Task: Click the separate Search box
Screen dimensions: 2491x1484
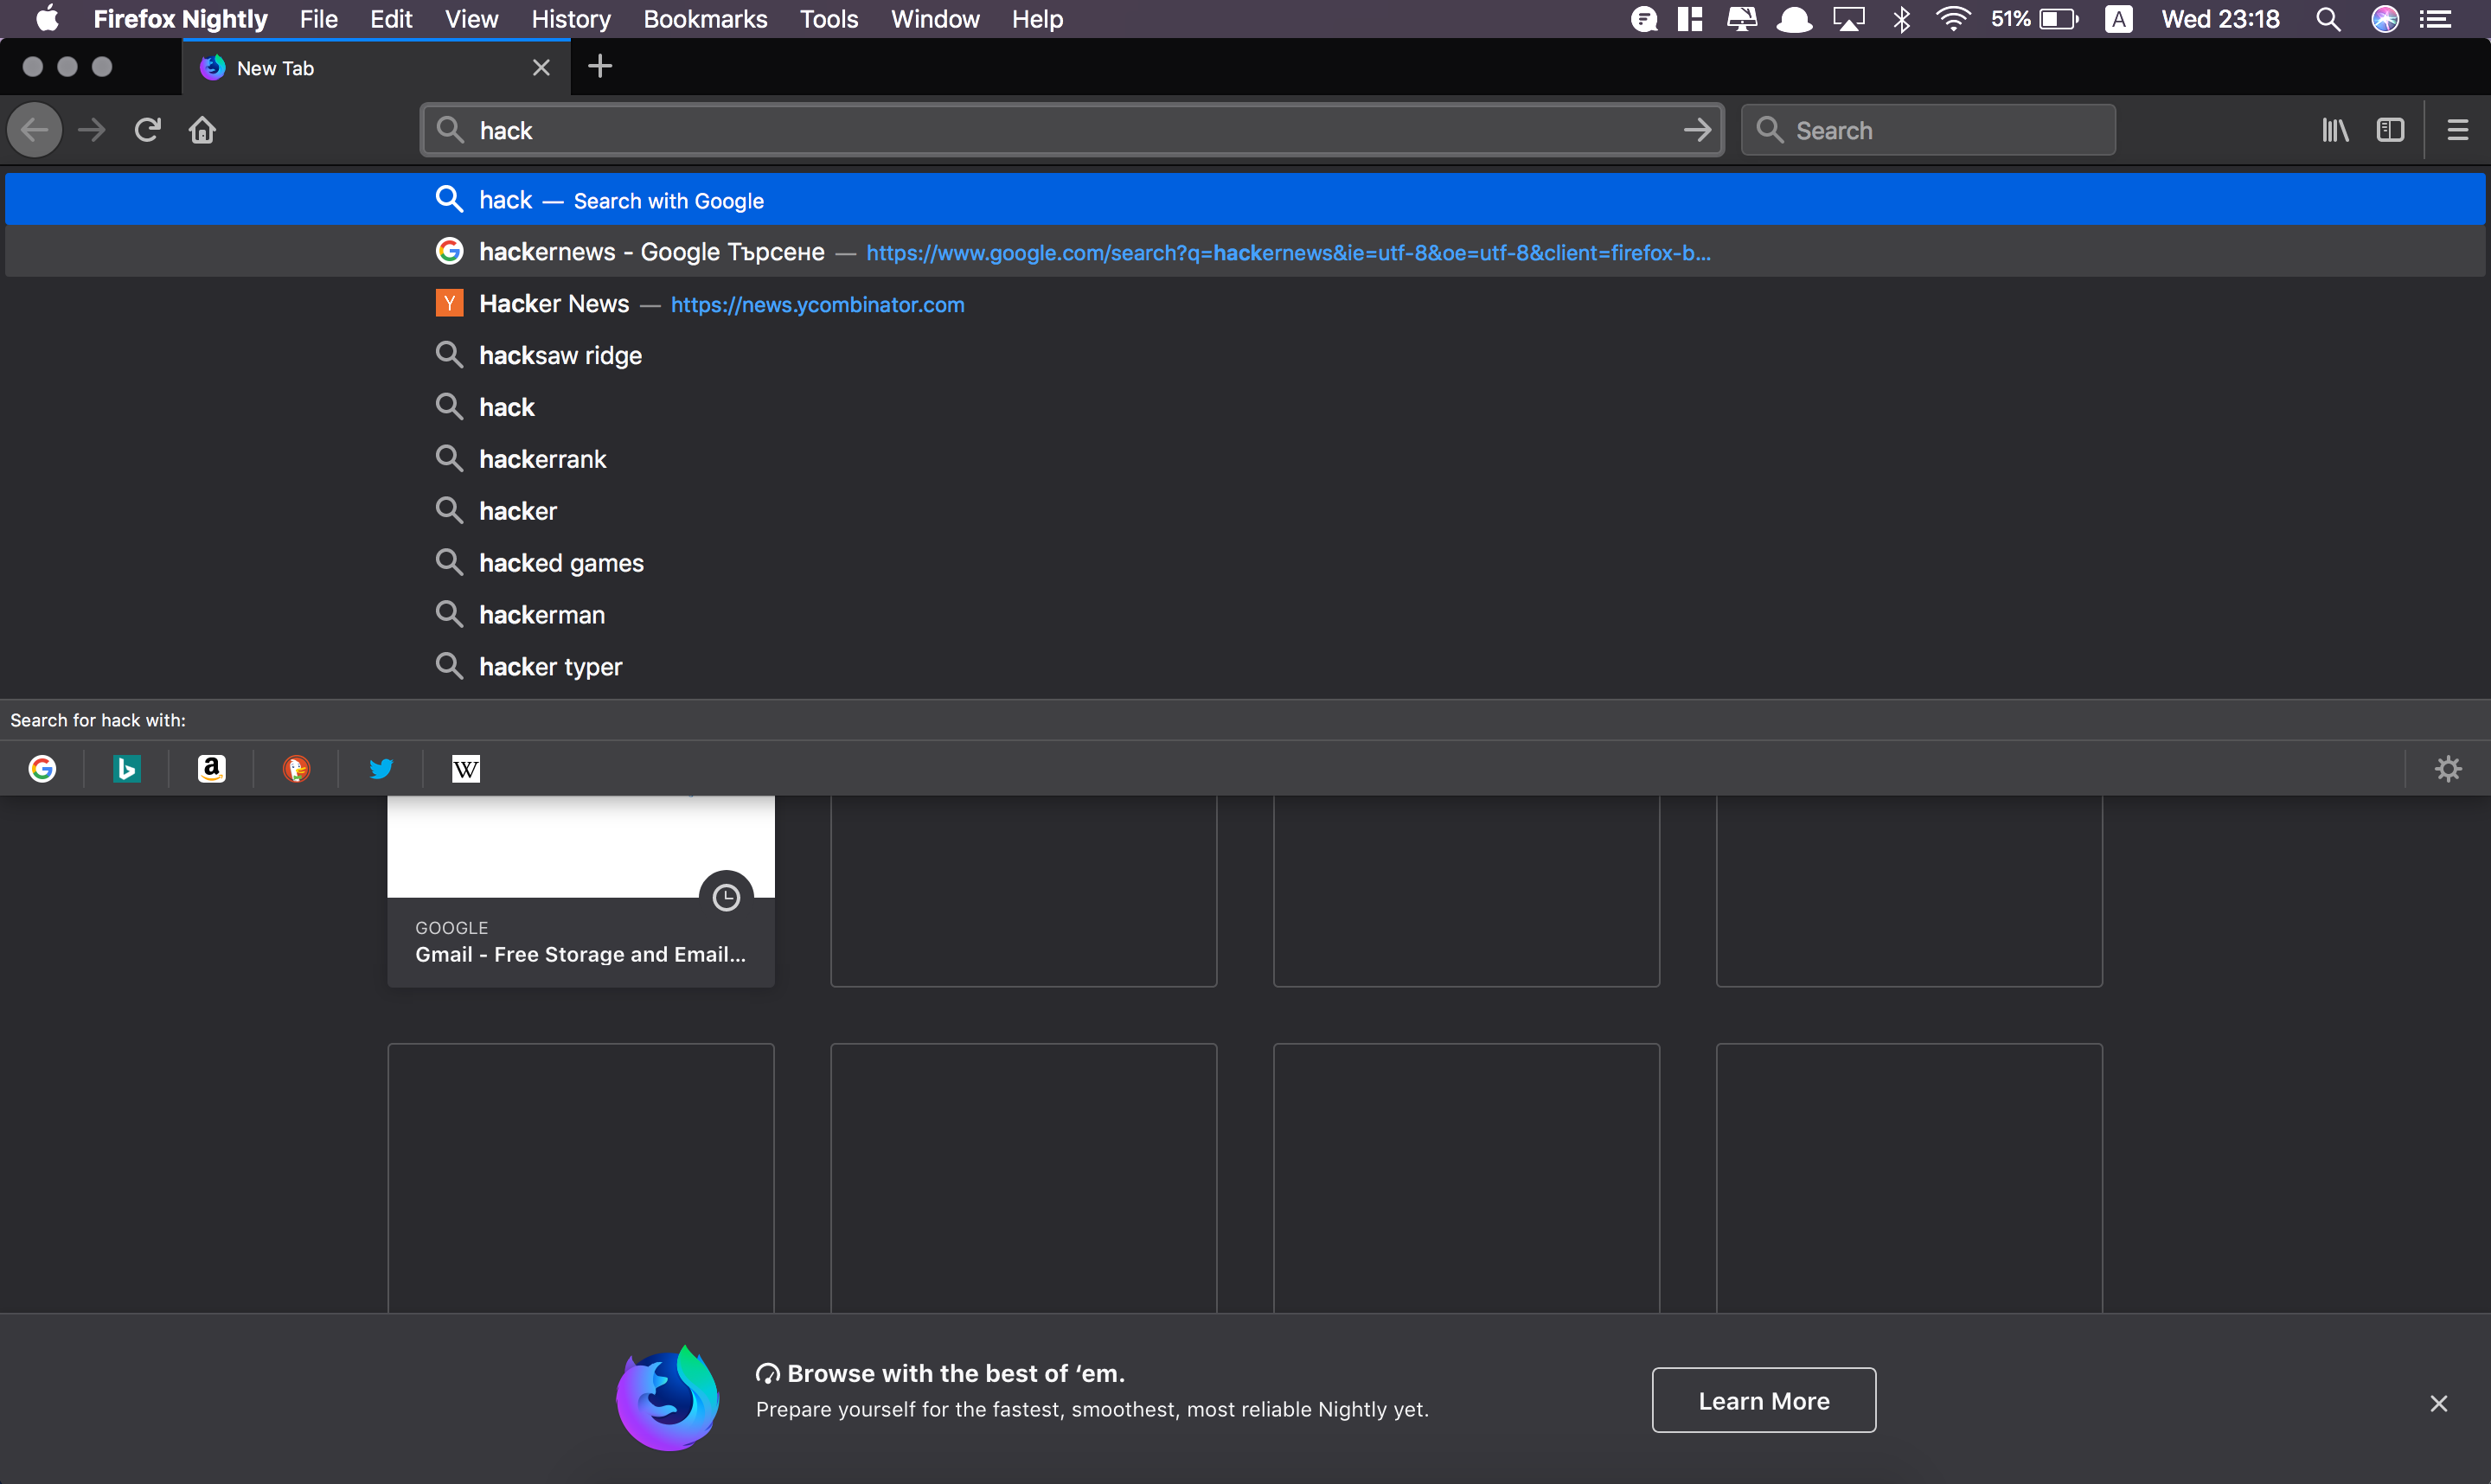Action: coord(1928,130)
